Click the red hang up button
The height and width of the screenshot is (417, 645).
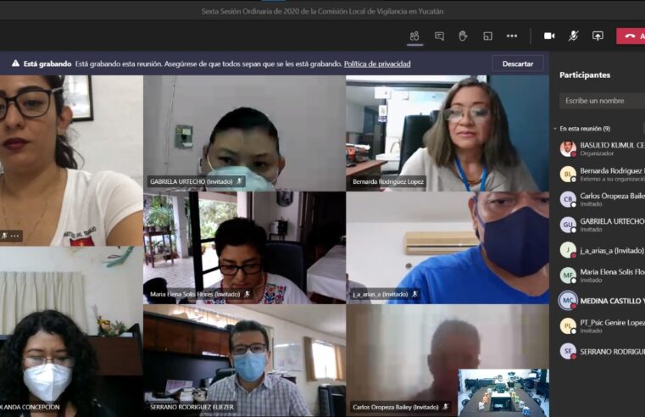pos(631,36)
